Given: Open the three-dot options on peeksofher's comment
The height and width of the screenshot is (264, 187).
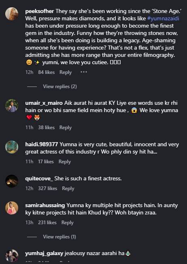Looking at the screenshot, I should click(84, 72).
